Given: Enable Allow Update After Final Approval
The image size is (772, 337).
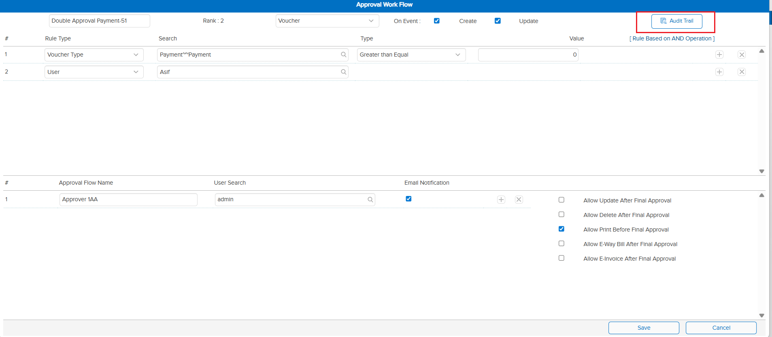Looking at the screenshot, I should [x=561, y=200].
